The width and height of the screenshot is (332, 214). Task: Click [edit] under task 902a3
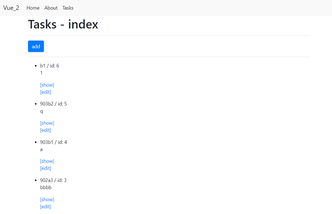click(x=46, y=207)
